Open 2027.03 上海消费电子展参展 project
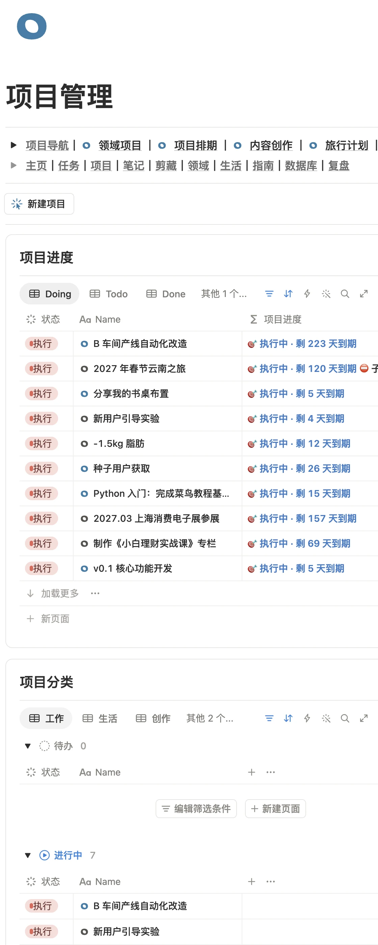This screenshot has width=378, height=945. coord(156,518)
